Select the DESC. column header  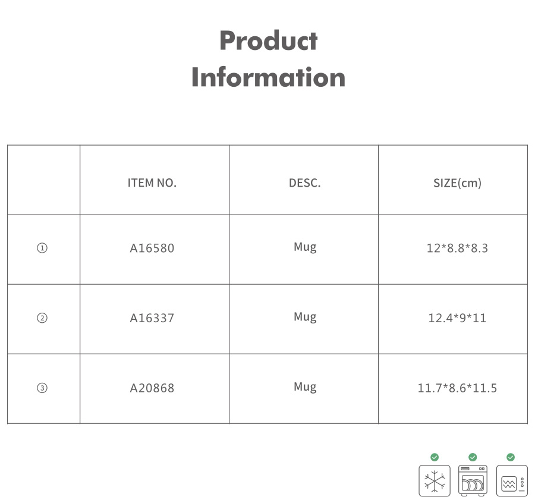[x=305, y=183]
